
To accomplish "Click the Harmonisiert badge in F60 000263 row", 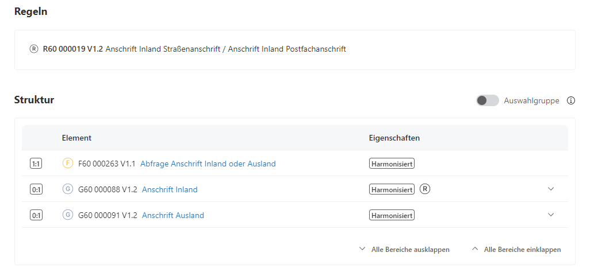I will 392,164.
